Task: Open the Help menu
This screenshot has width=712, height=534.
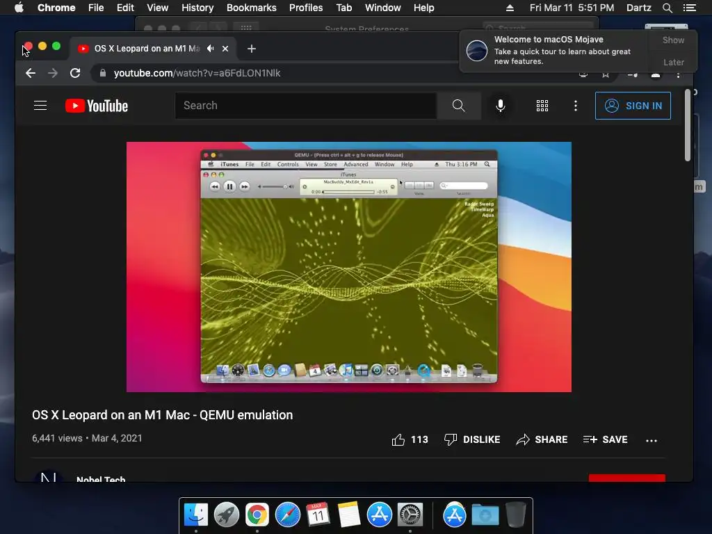Action: 423,8
